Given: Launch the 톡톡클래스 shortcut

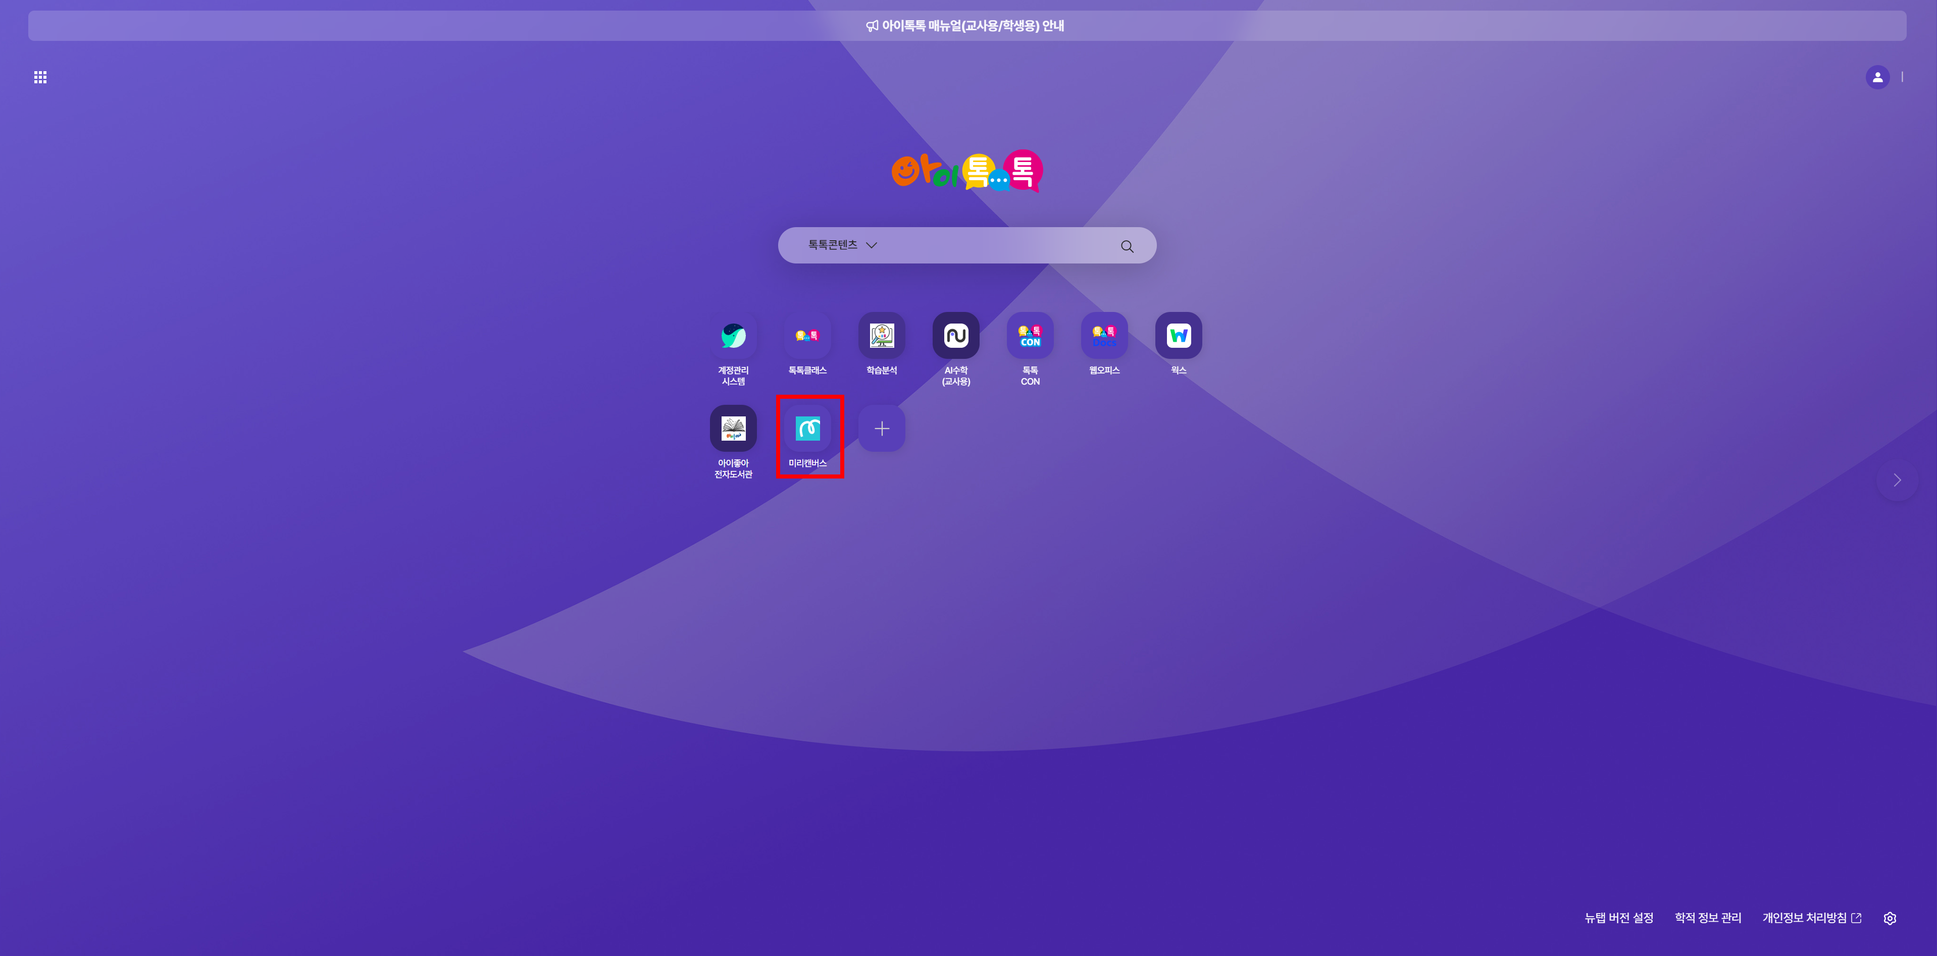Looking at the screenshot, I should [807, 336].
